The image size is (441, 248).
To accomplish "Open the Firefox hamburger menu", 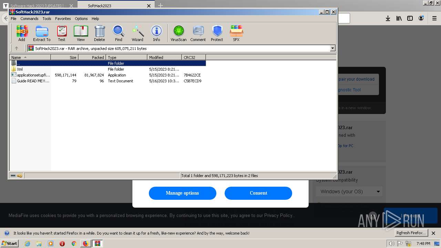I will (x=434, y=18).
